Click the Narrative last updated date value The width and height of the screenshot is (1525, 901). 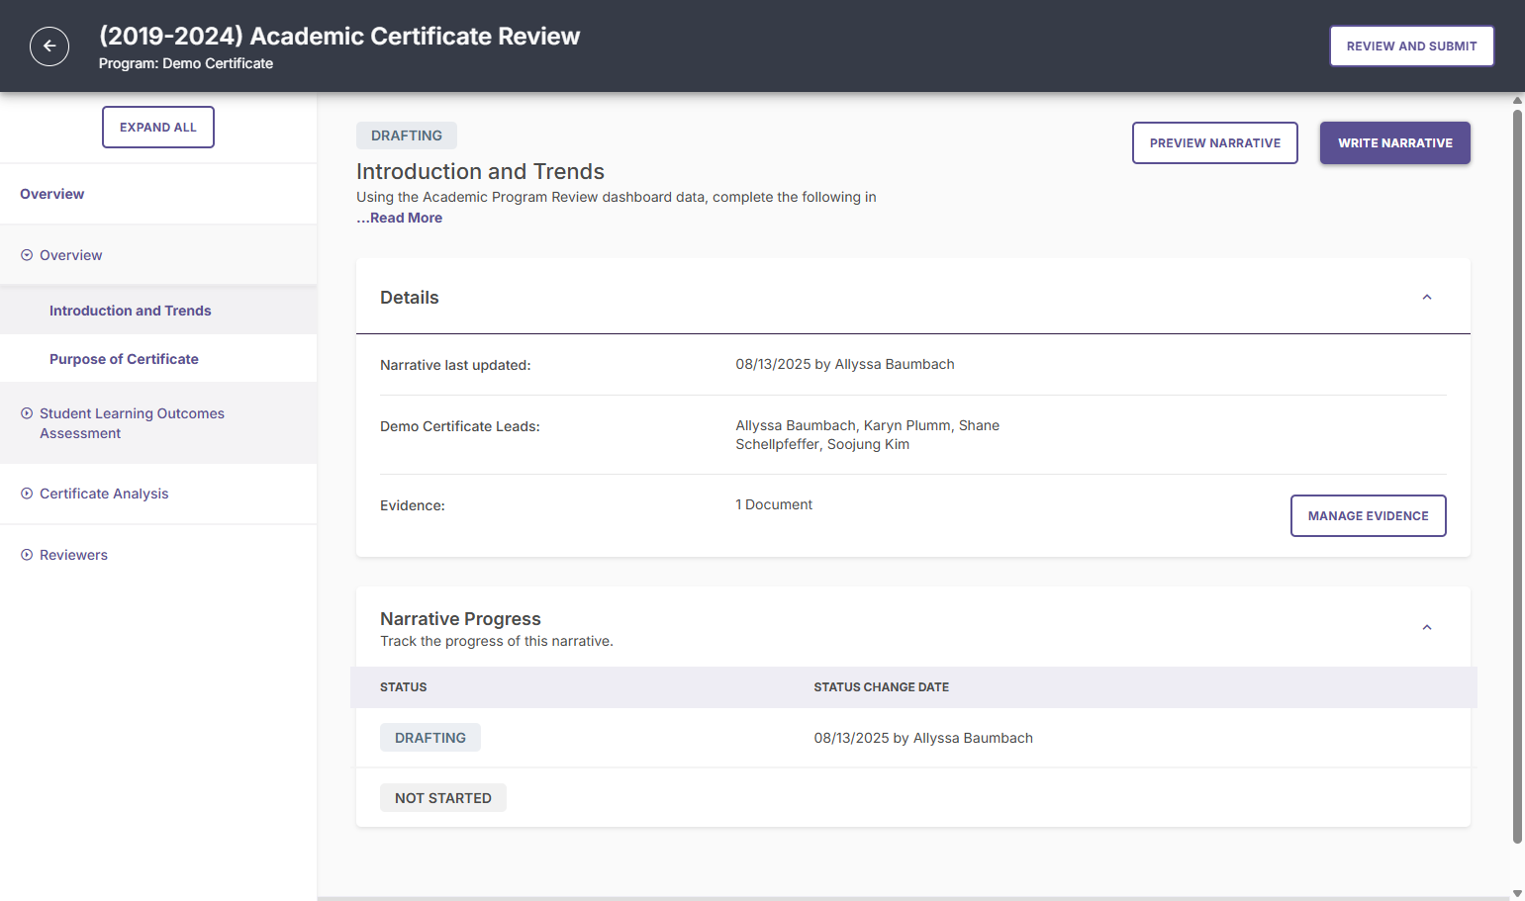click(845, 364)
